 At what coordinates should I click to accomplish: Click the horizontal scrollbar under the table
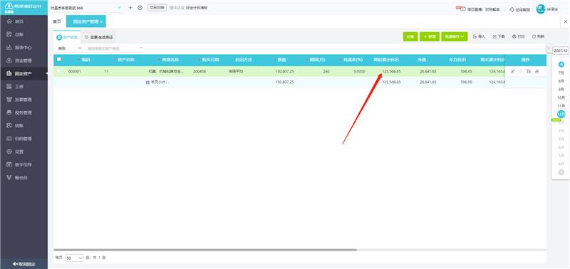click(x=205, y=250)
